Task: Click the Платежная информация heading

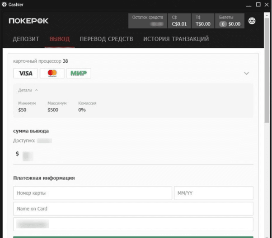Action: click(x=44, y=178)
